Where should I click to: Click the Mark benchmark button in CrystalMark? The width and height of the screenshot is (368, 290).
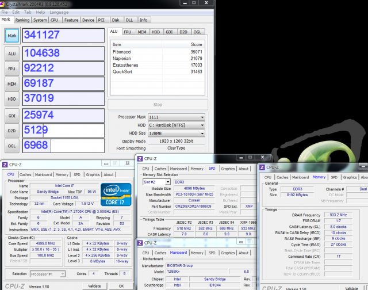coord(12,36)
